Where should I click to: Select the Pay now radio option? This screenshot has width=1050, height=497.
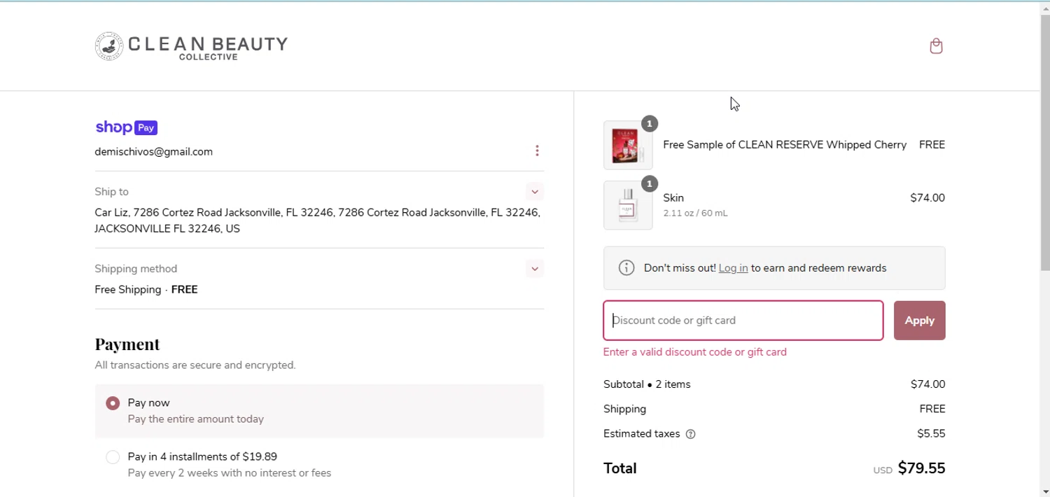pyautogui.click(x=113, y=403)
